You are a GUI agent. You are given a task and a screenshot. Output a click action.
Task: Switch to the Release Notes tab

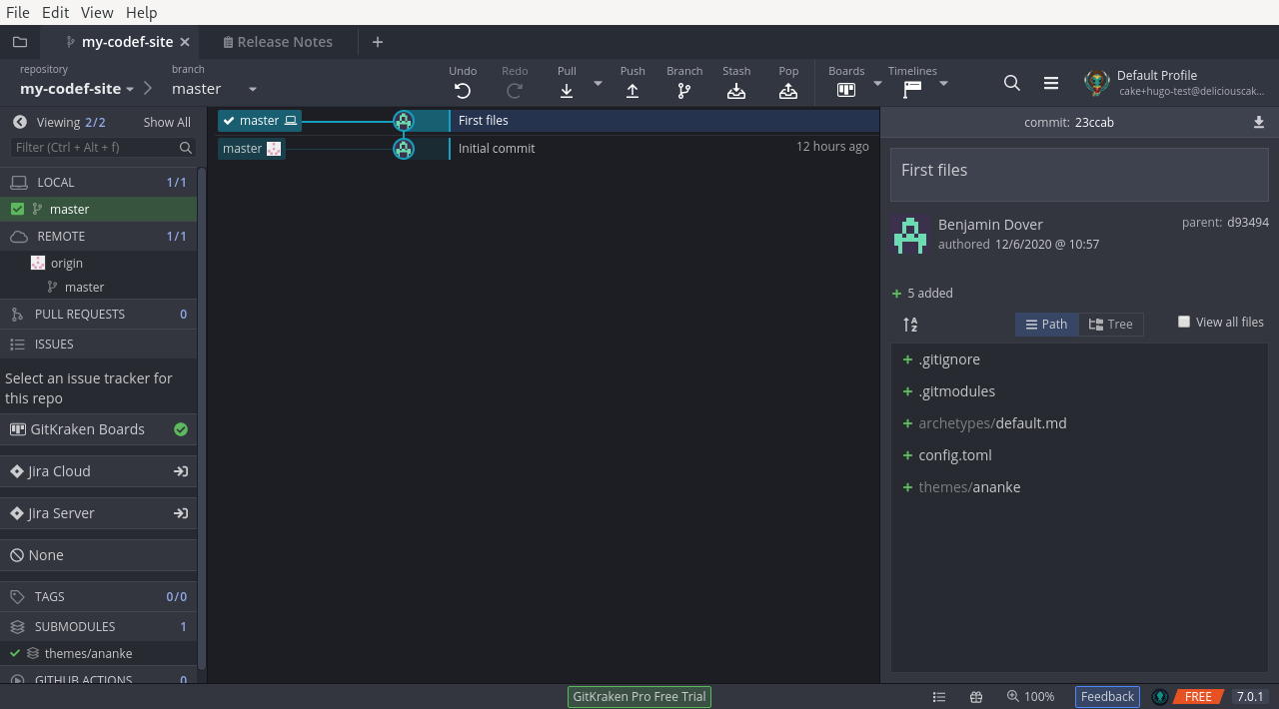(277, 42)
